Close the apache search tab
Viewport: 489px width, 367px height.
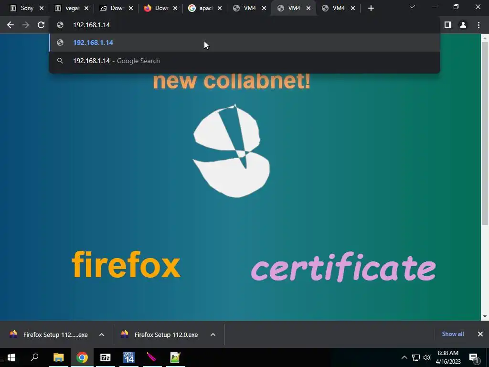coord(220,9)
